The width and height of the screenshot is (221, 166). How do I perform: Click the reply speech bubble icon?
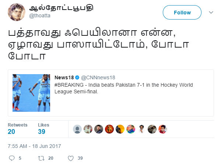coord(12,158)
